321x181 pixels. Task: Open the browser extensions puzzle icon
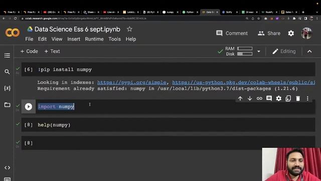(294, 19)
